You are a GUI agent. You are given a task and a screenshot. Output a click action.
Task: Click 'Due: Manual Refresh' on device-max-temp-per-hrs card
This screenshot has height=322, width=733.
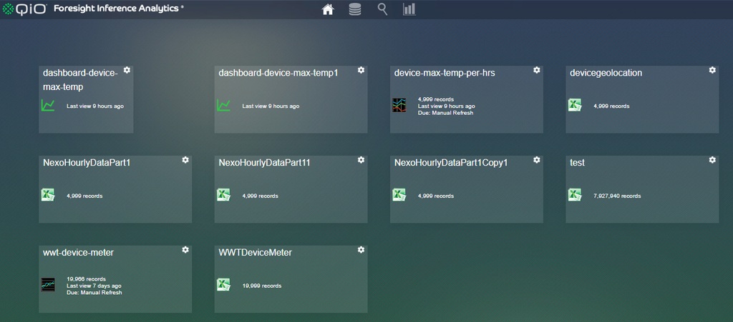click(445, 113)
